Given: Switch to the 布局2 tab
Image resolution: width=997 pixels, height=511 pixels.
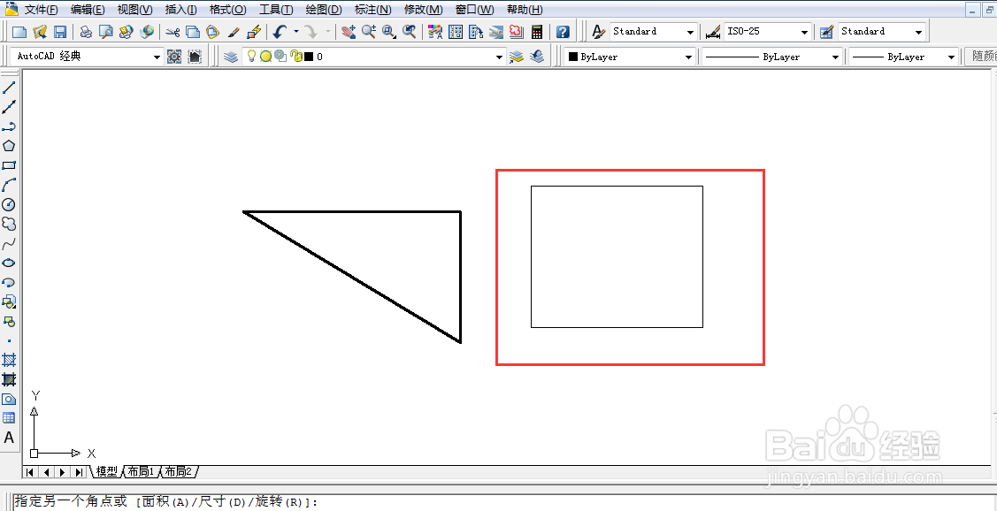Looking at the screenshot, I should tap(180, 471).
